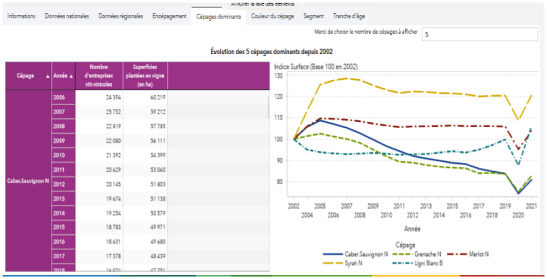Select the Encépagement tab
The width and height of the screenshot is (547, 279).
coord(170,16)
